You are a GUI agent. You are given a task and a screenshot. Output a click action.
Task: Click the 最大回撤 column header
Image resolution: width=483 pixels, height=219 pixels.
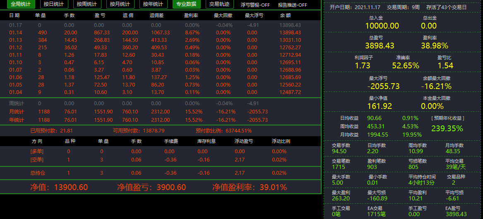[x=223, y=15]
